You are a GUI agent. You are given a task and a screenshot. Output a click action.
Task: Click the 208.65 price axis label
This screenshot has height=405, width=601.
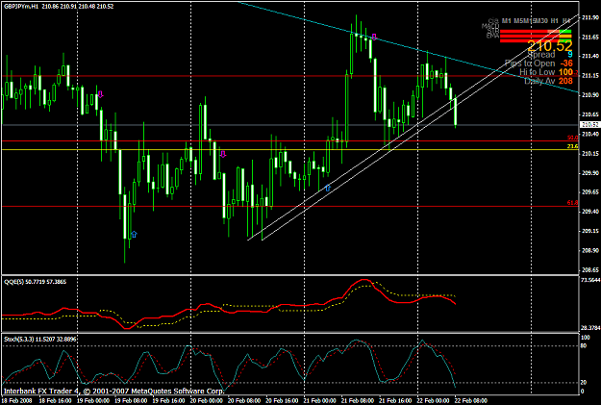pos(590,269)
